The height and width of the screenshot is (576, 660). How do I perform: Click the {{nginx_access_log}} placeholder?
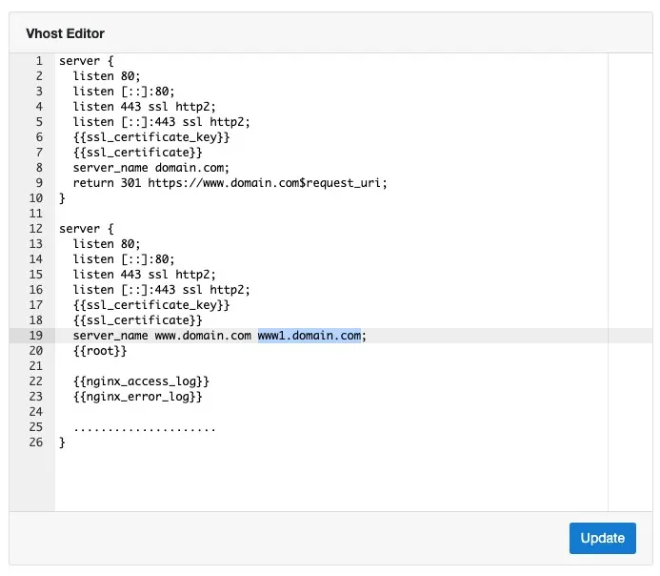point(141,381)
